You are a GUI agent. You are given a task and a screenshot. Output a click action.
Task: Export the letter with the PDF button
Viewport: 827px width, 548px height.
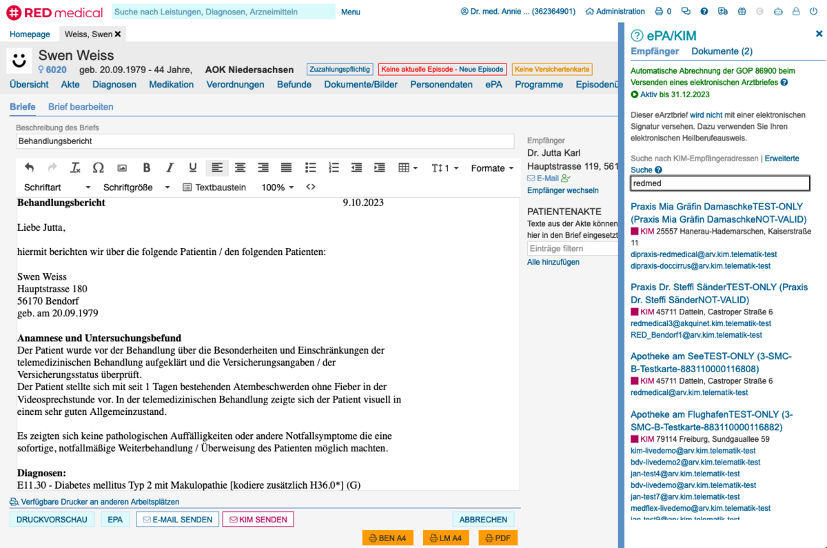(498, 538)
